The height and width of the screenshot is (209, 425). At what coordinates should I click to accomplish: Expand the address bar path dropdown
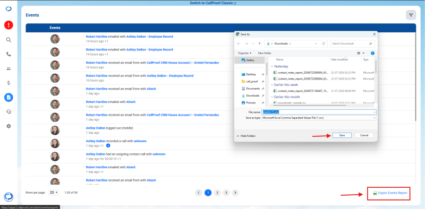(x=316, y=43)
